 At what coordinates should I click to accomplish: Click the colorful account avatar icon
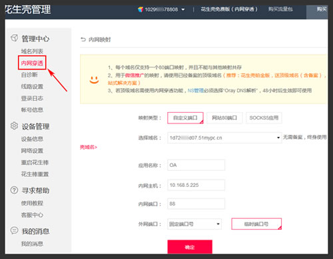coord(141,9)
